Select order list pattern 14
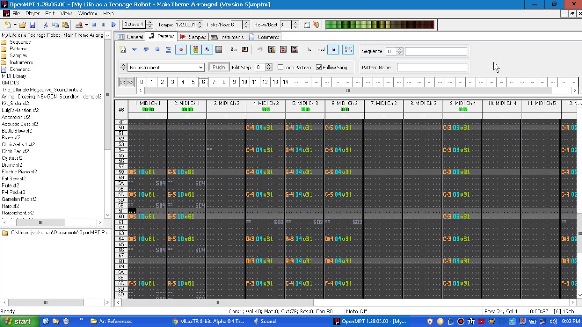582x327 pixels. click(x=286, y=82)
